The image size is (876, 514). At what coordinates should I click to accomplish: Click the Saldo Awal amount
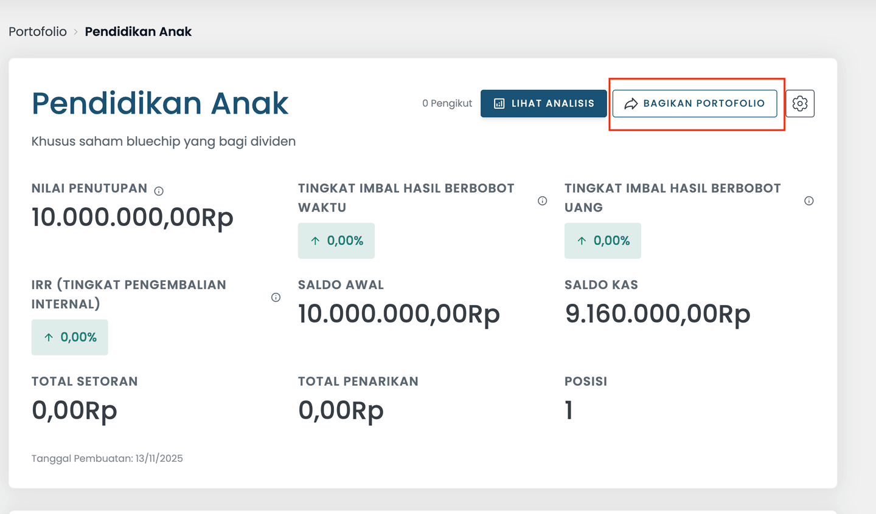[398, 314]
